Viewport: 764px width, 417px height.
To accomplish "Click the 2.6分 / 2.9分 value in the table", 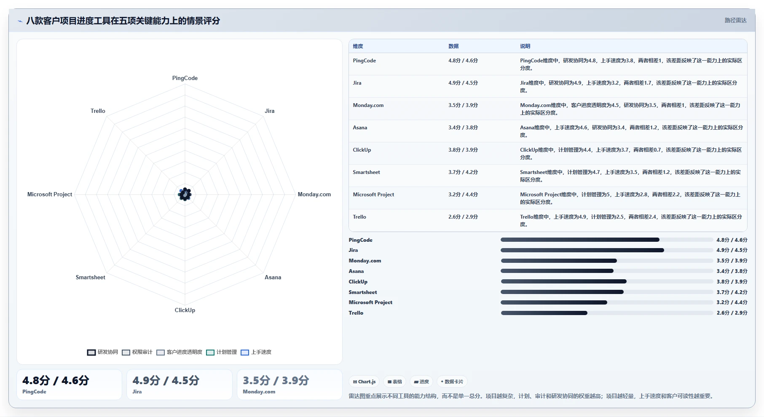I will coord(463,217).
